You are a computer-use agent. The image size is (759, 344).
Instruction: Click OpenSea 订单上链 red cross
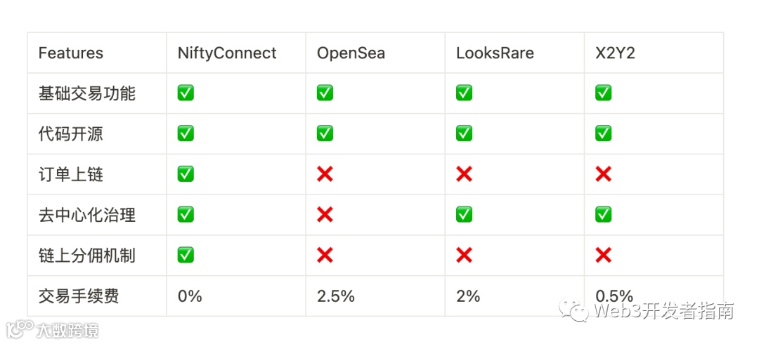pos(325,173)
